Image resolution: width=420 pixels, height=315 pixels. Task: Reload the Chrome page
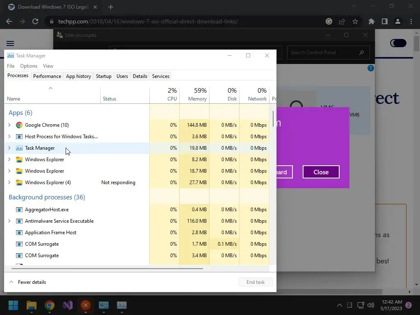(x=35, y=21)
